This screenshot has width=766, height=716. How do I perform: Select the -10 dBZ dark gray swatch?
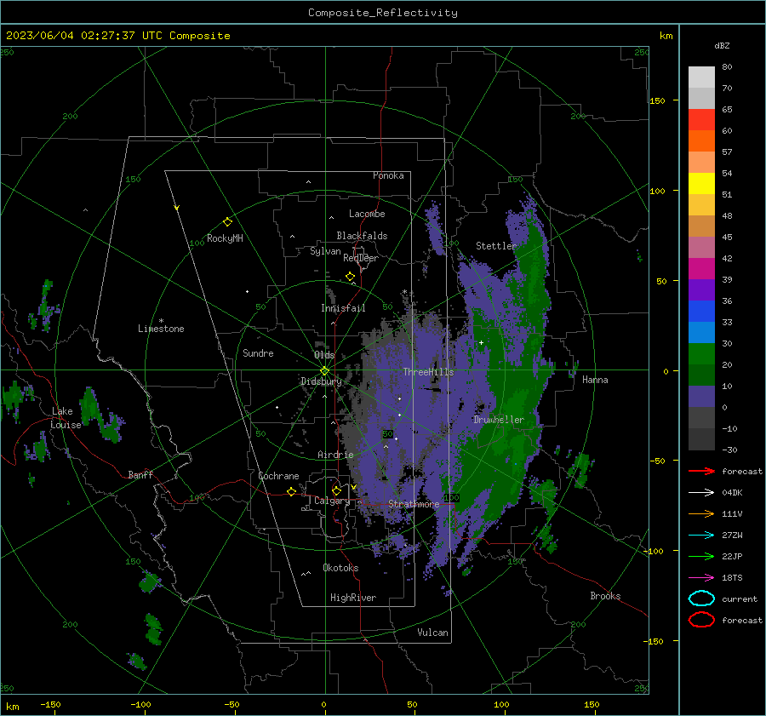pyautogui.click(x=701, y=439)
